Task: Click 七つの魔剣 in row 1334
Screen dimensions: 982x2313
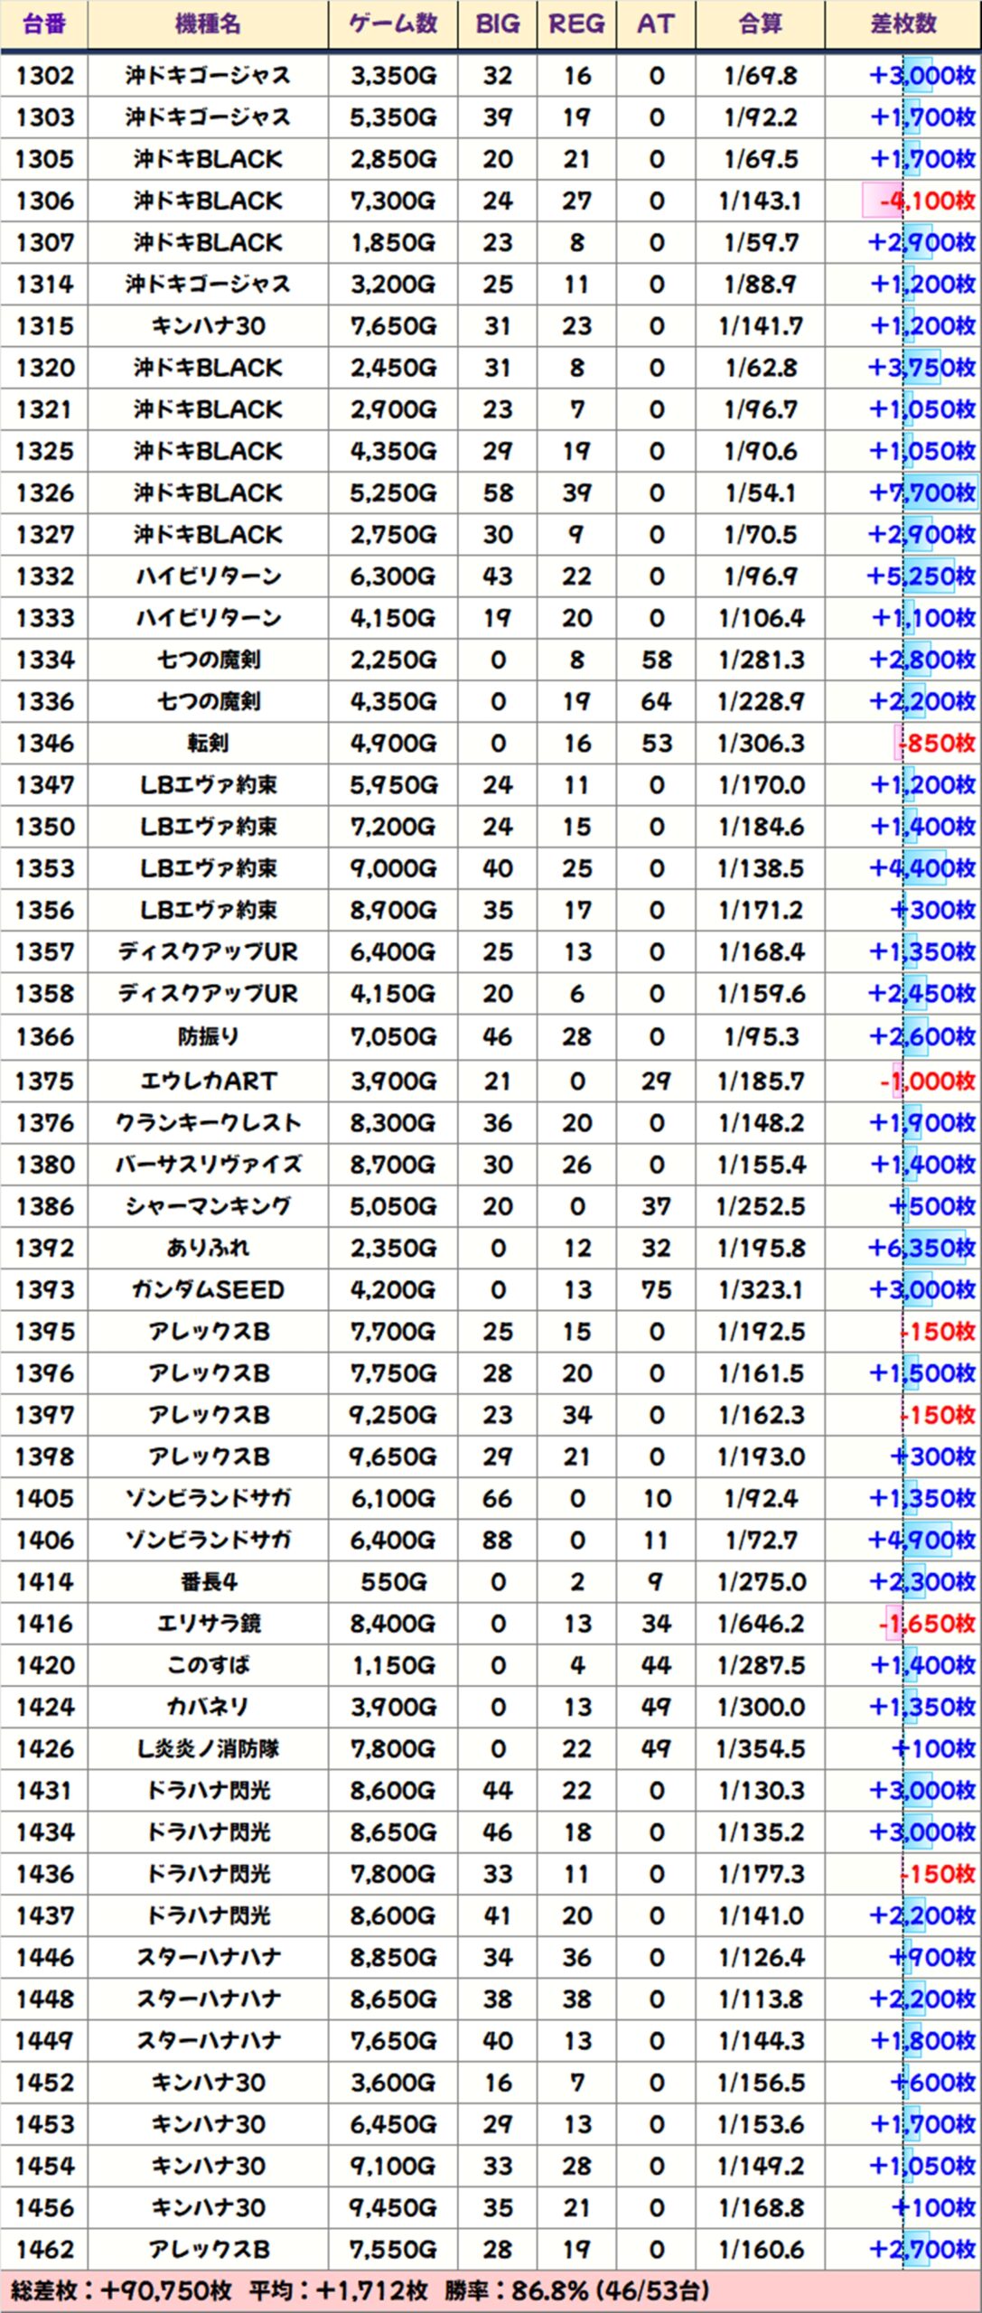Action: tap(208, 660)
